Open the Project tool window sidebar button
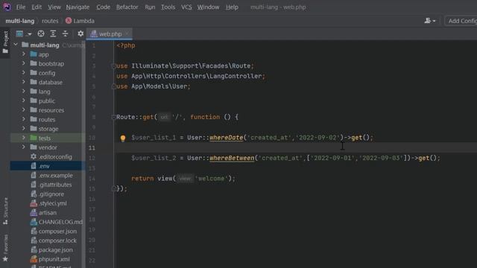Viewport: 477px width, 268px height. coord(5,42)
